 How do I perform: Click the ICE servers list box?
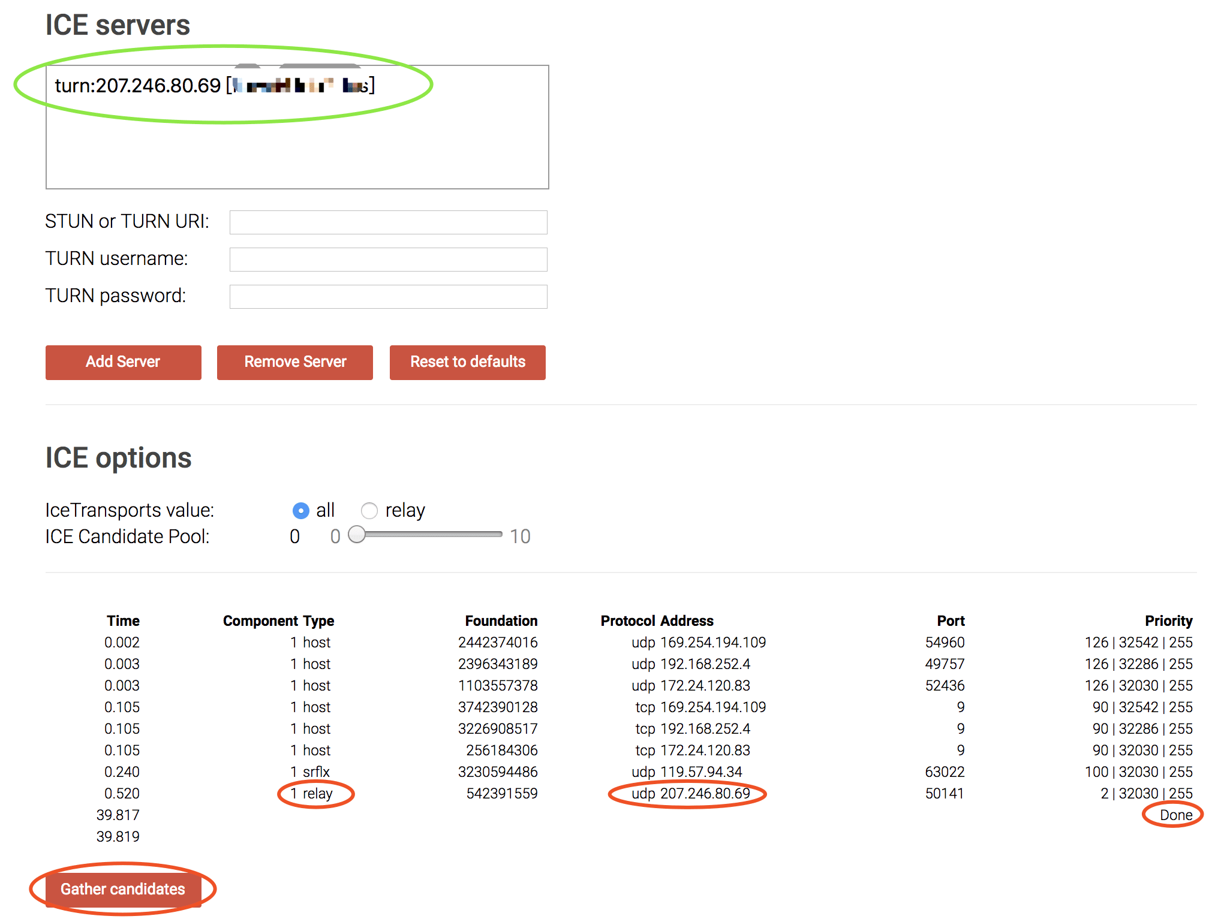click(297, 127)
